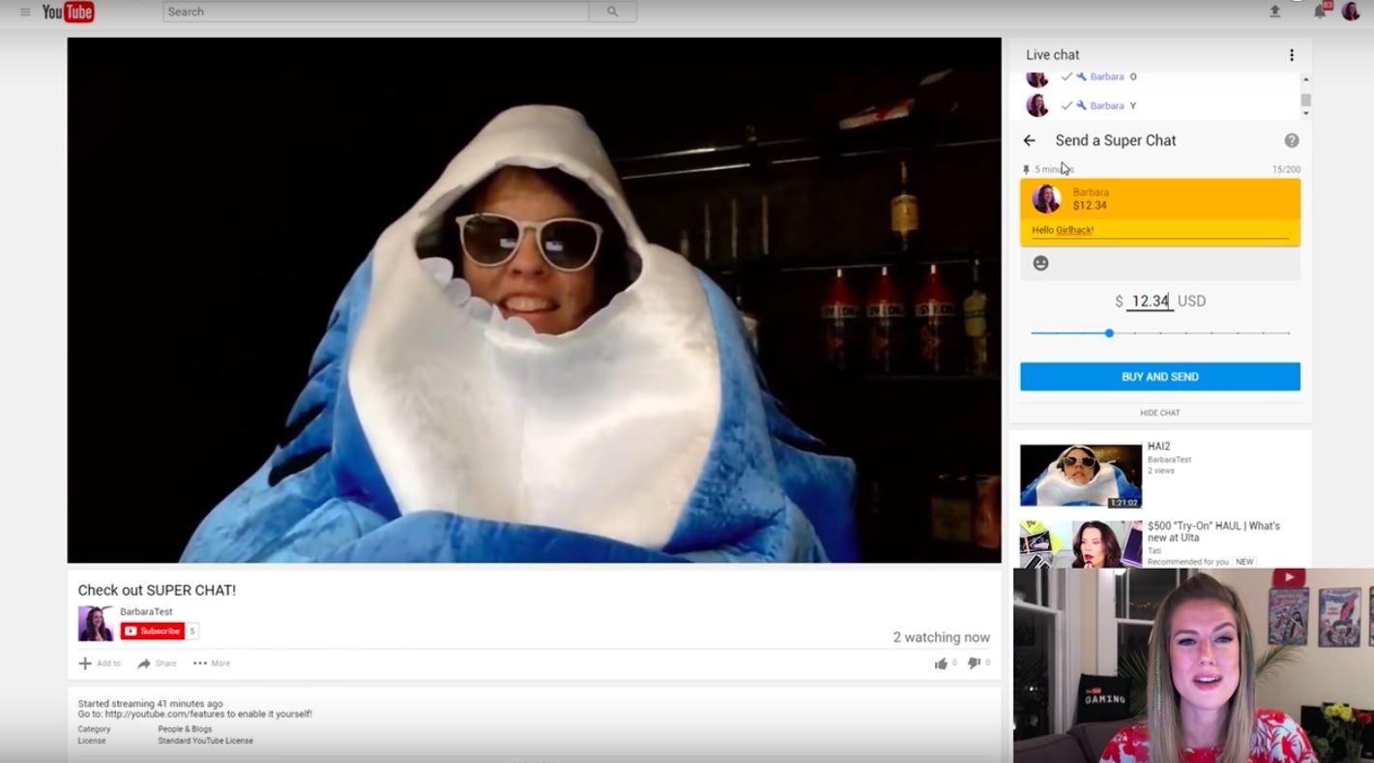Open the notifications bell
1374x763 pixels.
pyautogui.click(x=1320, y=12)
